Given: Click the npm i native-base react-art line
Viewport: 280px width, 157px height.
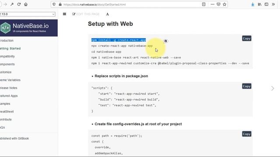Looking at the screenshot, I should pyautogui.click(x=136, y=58).
